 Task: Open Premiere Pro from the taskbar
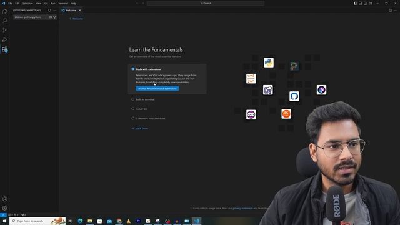[138, 221]
